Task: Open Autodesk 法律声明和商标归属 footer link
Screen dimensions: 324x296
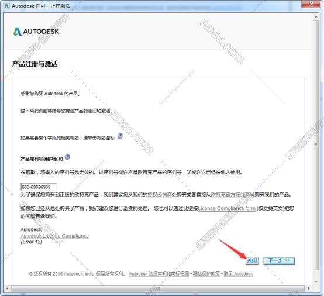Action: pos(159,274)
